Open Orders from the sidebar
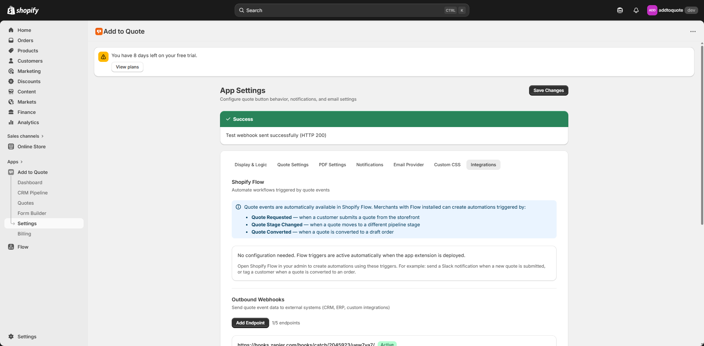The width and height of the screenshot is (704, 346). click(x=25, y=40)
